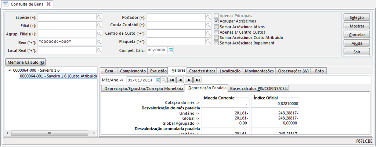Screen dimensions: 376x147
Task: Click the Centro de Custo input field
Action: pyautogui.click(x=176, y=33)
